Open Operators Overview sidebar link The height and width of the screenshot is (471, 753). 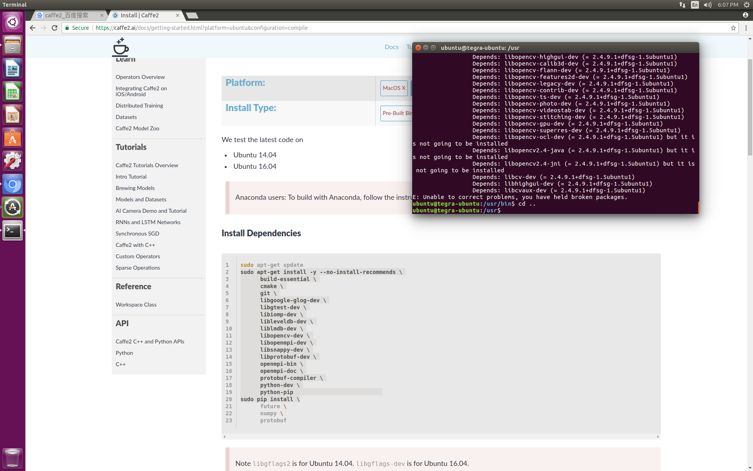tap(140, 77)
